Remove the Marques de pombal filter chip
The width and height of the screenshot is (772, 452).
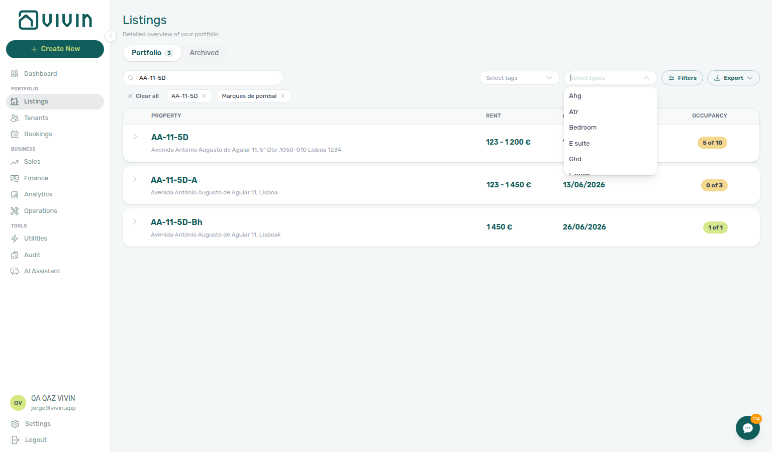pos(283,96)
